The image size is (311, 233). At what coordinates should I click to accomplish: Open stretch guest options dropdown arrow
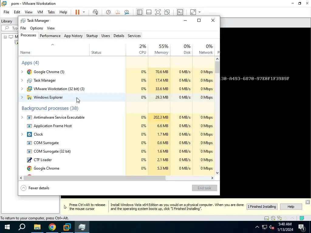(x=200, y=12)
